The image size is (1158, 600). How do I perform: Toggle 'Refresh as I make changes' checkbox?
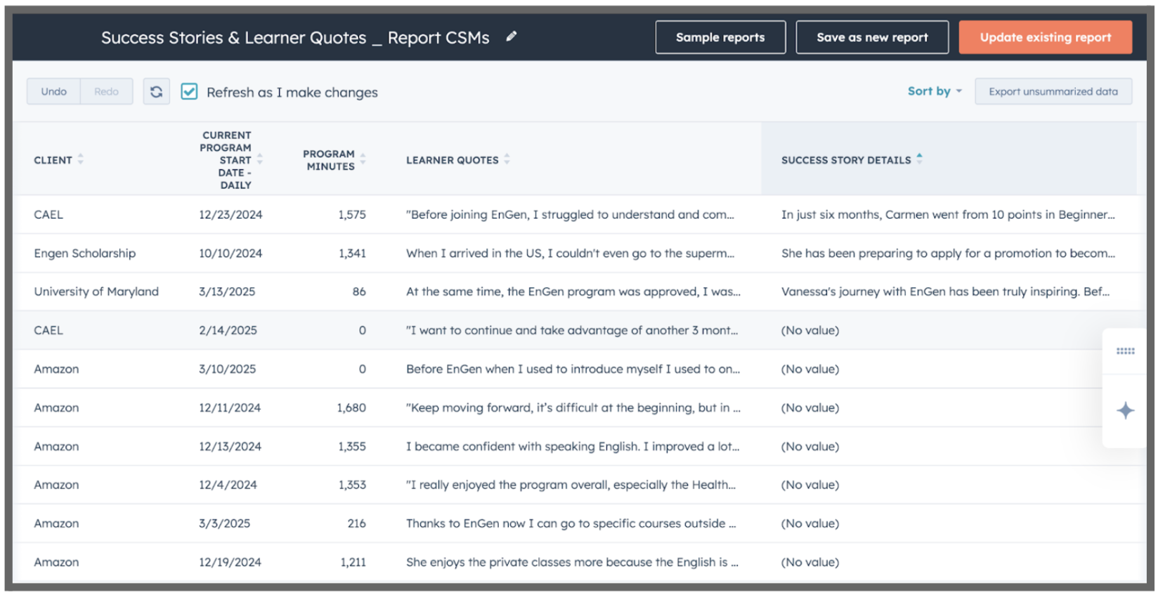click(189, 92)
